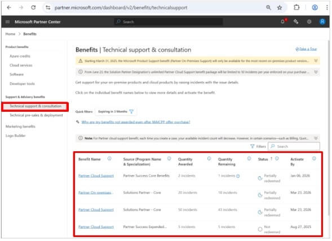This screenshot has height=241, width=332.
Task: Click the Partner Success Core Benefits cell
Action: [147, 176]
